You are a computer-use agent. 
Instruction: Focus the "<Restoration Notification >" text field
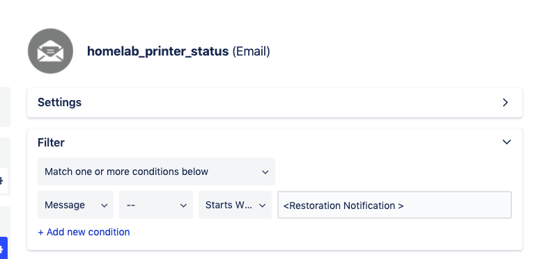[394, 205]
